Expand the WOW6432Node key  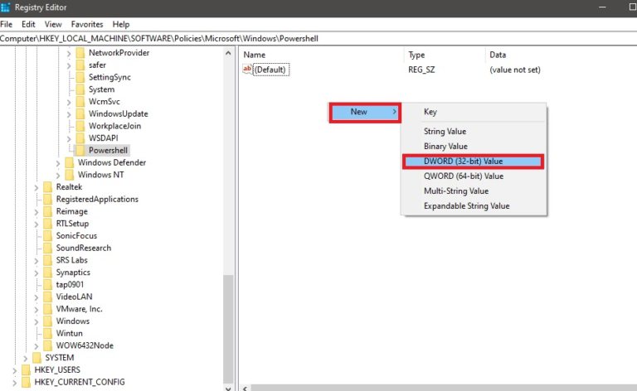pos(36,345)
